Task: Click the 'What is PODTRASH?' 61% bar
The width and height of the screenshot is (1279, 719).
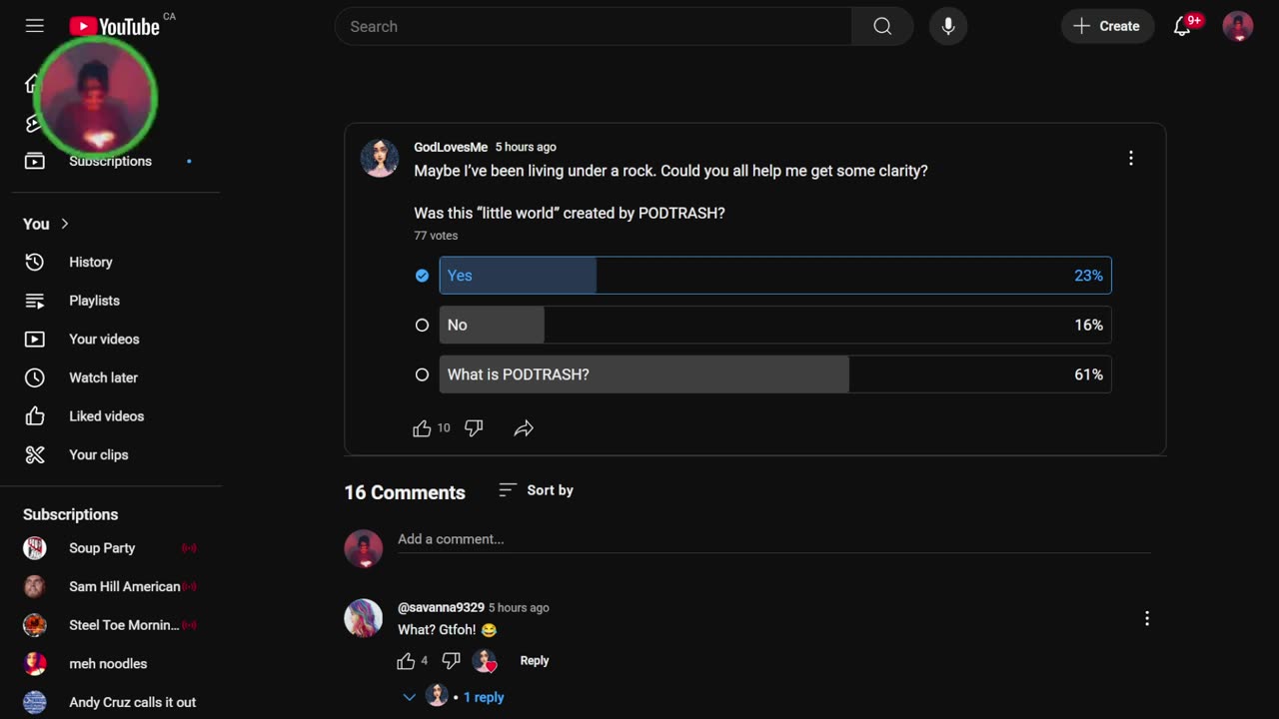Action: tap(775, 374)
